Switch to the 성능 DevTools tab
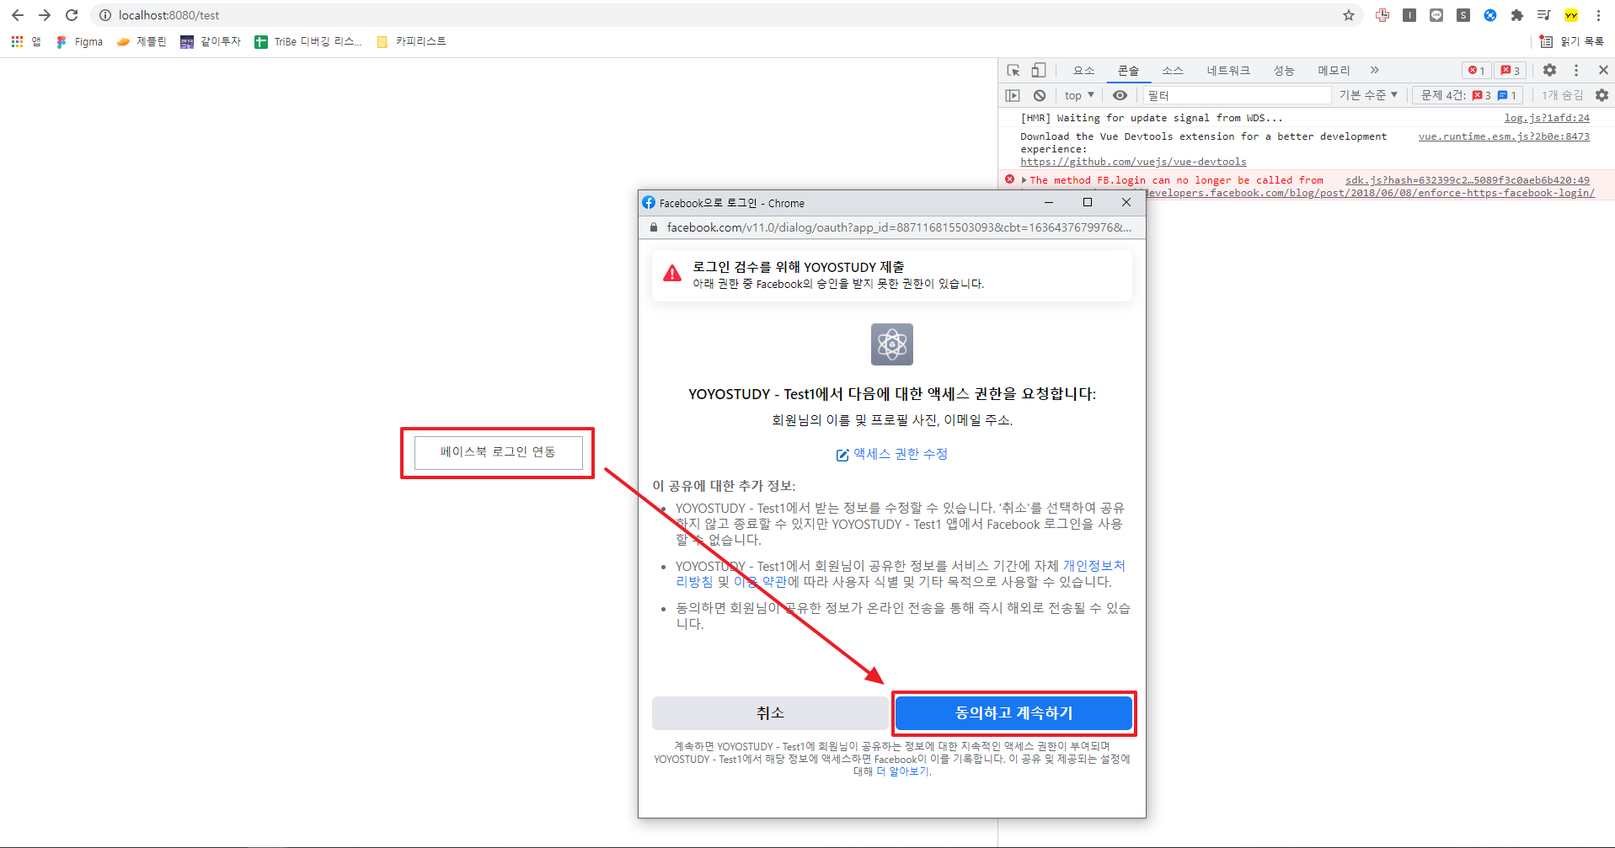Image resolution: width=1615 pixels, height=848 pixels. tap(1284, 70)
